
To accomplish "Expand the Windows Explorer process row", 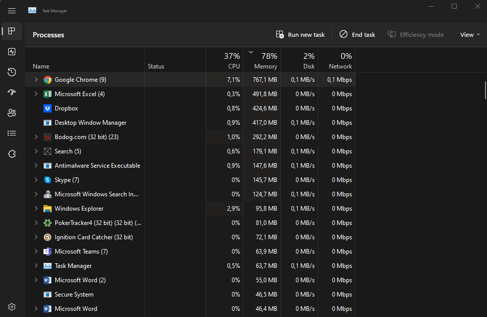I will tap(36, 209).
